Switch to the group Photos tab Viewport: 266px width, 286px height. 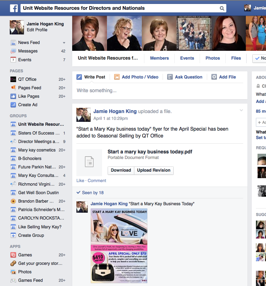coord(213,58)
